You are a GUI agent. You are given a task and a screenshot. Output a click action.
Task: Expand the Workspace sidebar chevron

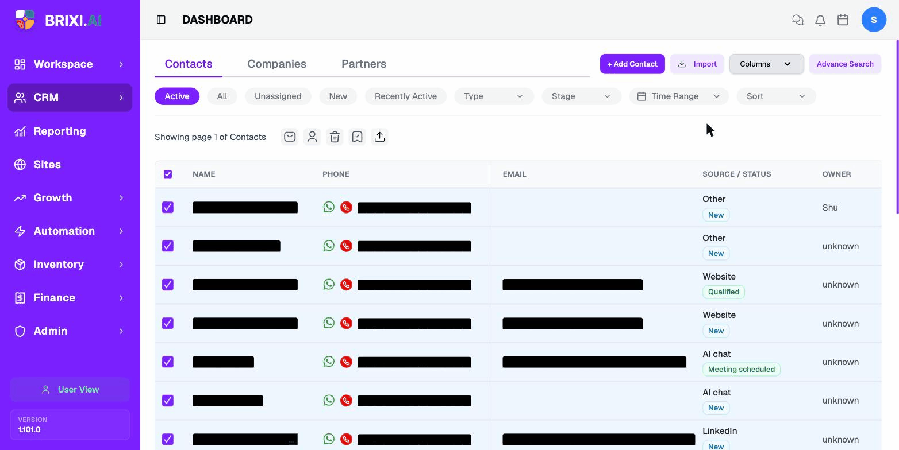(121, 64)
